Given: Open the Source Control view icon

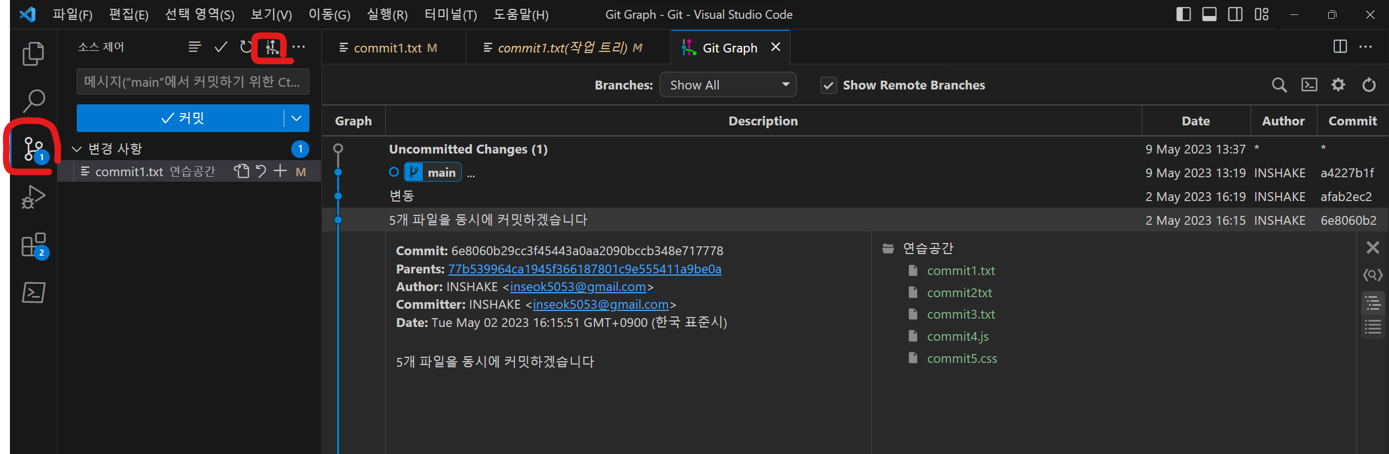Looking at the screenshot, I should tap(33, 149).
